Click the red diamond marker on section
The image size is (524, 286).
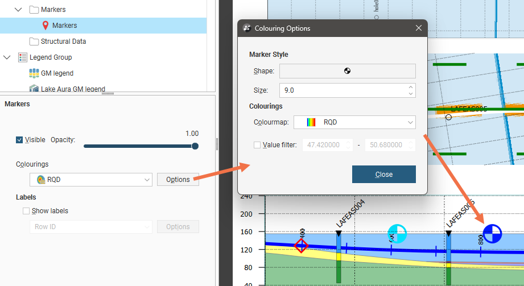coord(302,246)
